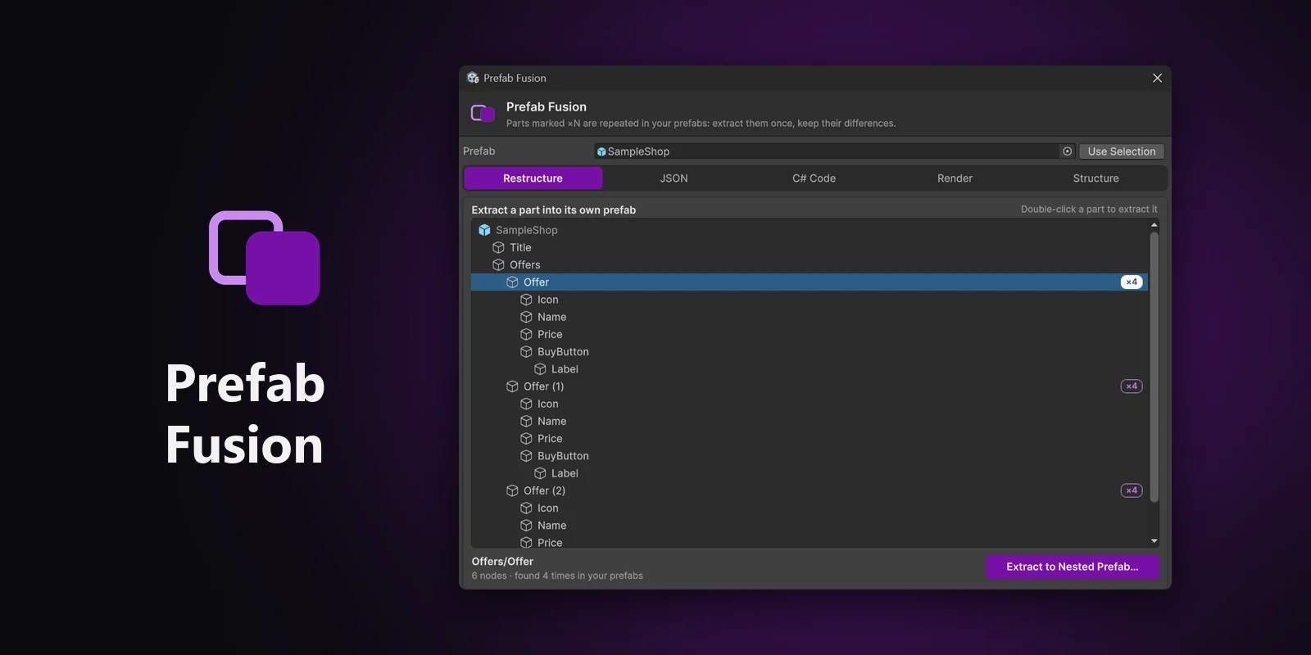The image size is (1311, 655).
Task: Click the ×4 badge on selected Offer row
Action: pos(1132,282)
